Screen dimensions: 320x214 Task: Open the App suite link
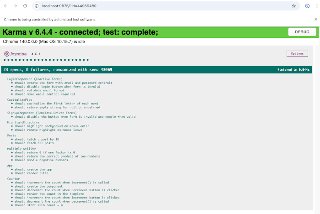[10, 166]
